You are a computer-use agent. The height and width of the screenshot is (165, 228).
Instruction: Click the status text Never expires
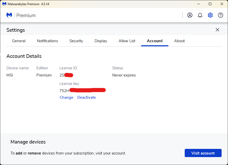(124, 75)
